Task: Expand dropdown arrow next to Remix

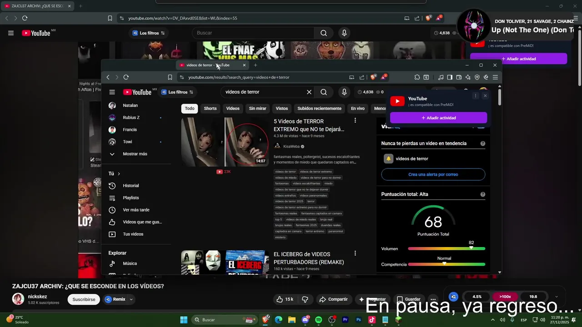Action: coord(131,299)
